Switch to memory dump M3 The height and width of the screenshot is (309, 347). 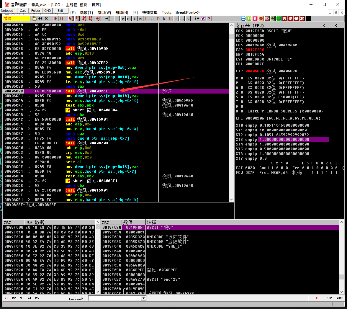pyautogui.click(x=22, y=298)
